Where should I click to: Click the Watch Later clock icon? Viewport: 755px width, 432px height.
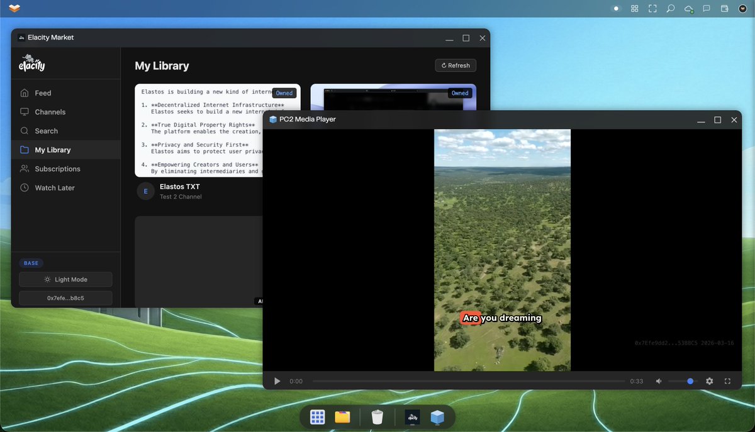click(x=25, y=187)
